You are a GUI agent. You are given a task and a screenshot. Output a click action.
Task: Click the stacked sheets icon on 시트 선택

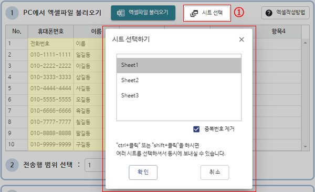pyautogui.click(x=194, y=14)
